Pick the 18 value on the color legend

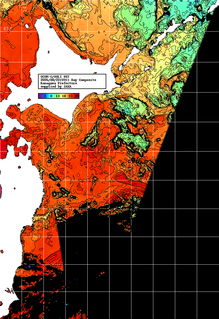[64, 96]
